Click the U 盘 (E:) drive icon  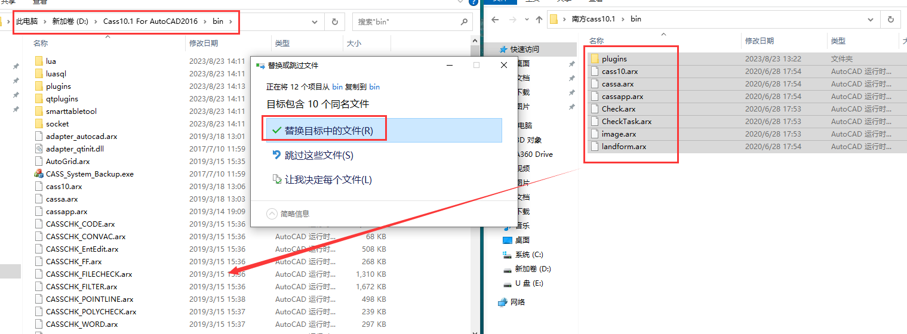click(507, 283)
